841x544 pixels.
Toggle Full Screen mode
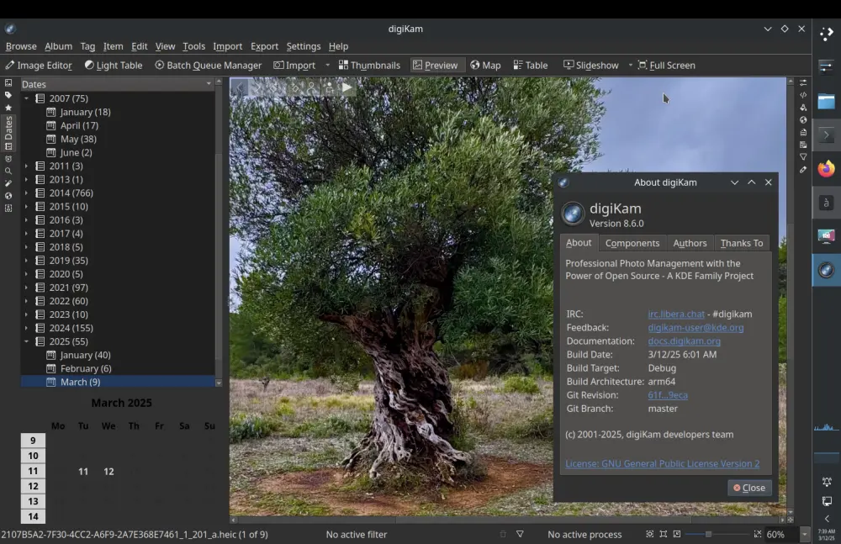[666, 65]
